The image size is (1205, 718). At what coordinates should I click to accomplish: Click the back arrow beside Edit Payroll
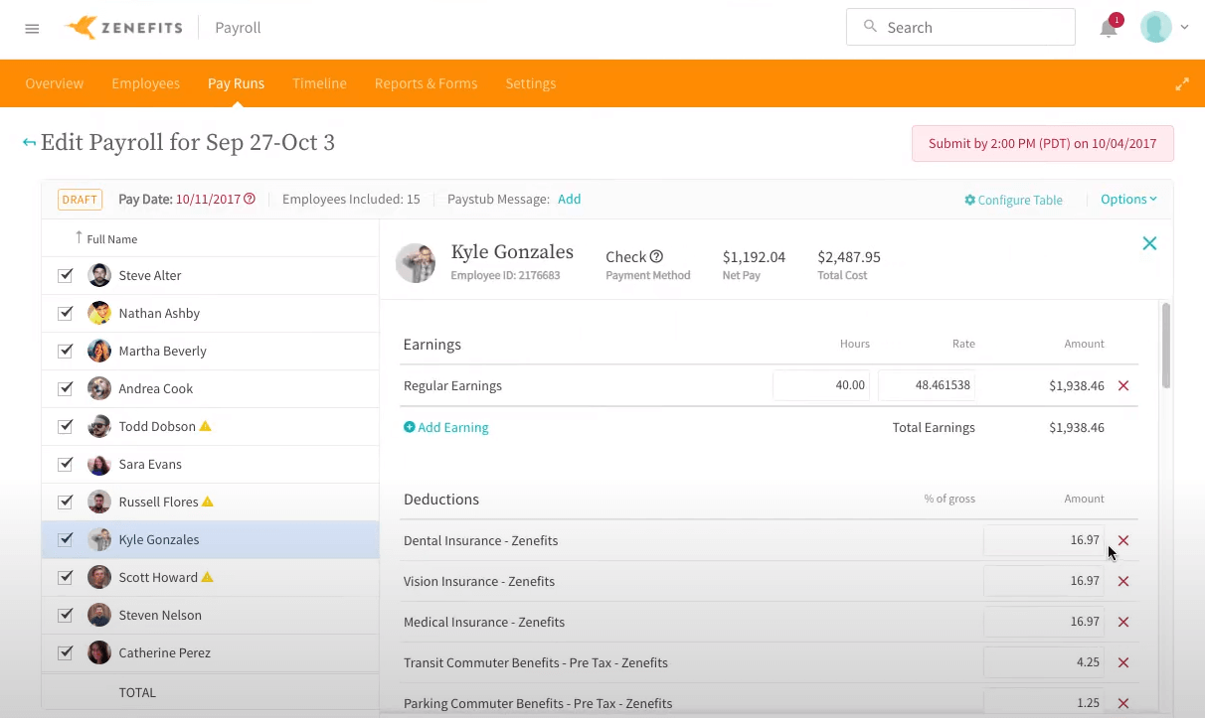(x=29, y=143)
